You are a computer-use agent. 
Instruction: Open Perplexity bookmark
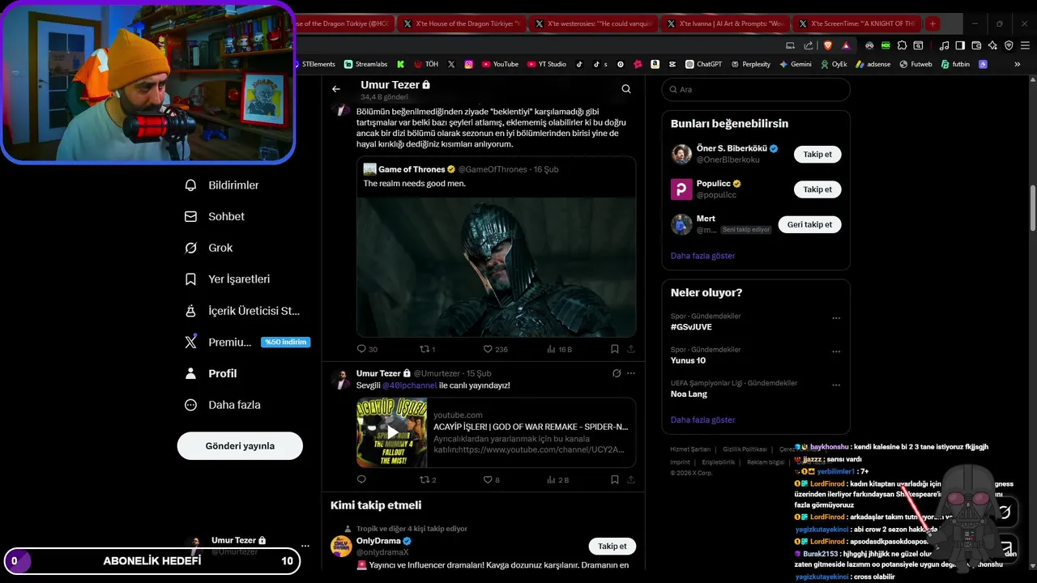[750, 64]
